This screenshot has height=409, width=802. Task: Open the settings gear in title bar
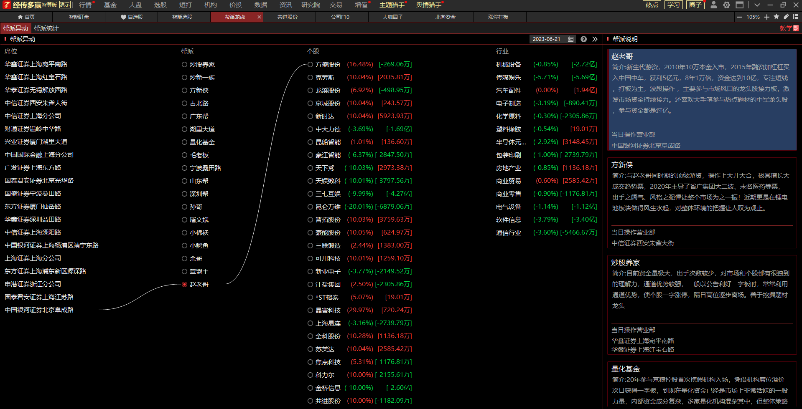point(727,5)
